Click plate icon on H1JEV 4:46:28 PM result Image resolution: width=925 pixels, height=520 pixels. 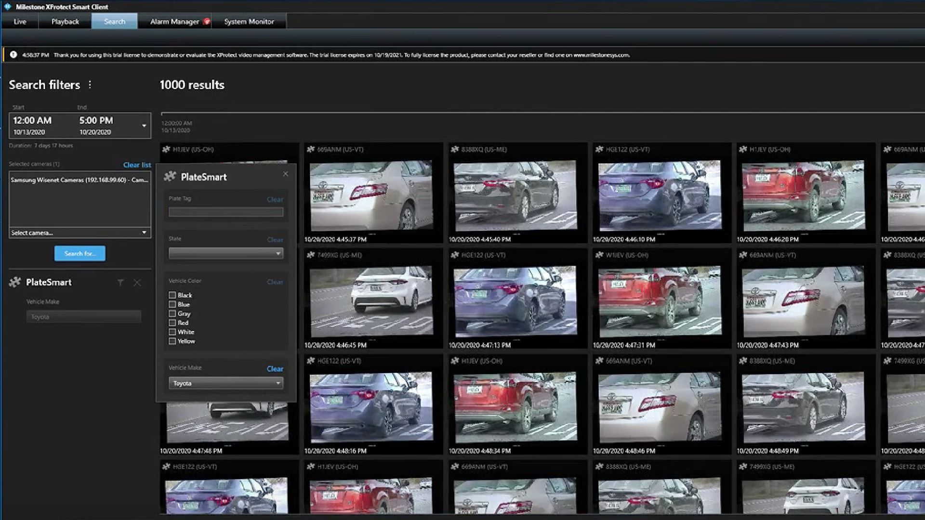(743, 149)
